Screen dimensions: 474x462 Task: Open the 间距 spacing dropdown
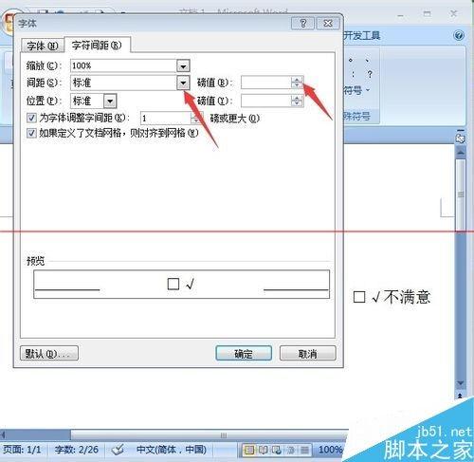pyautogui.click(x=183, y=83)
